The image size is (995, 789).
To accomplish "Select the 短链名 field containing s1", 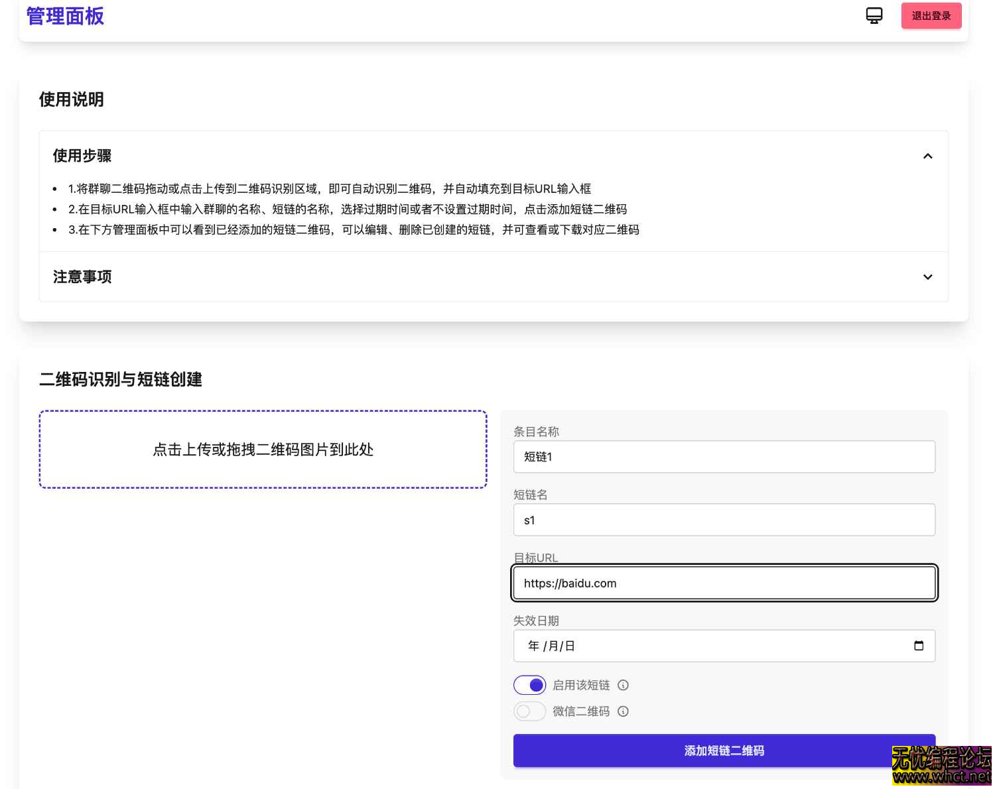I will coord(724,520).
